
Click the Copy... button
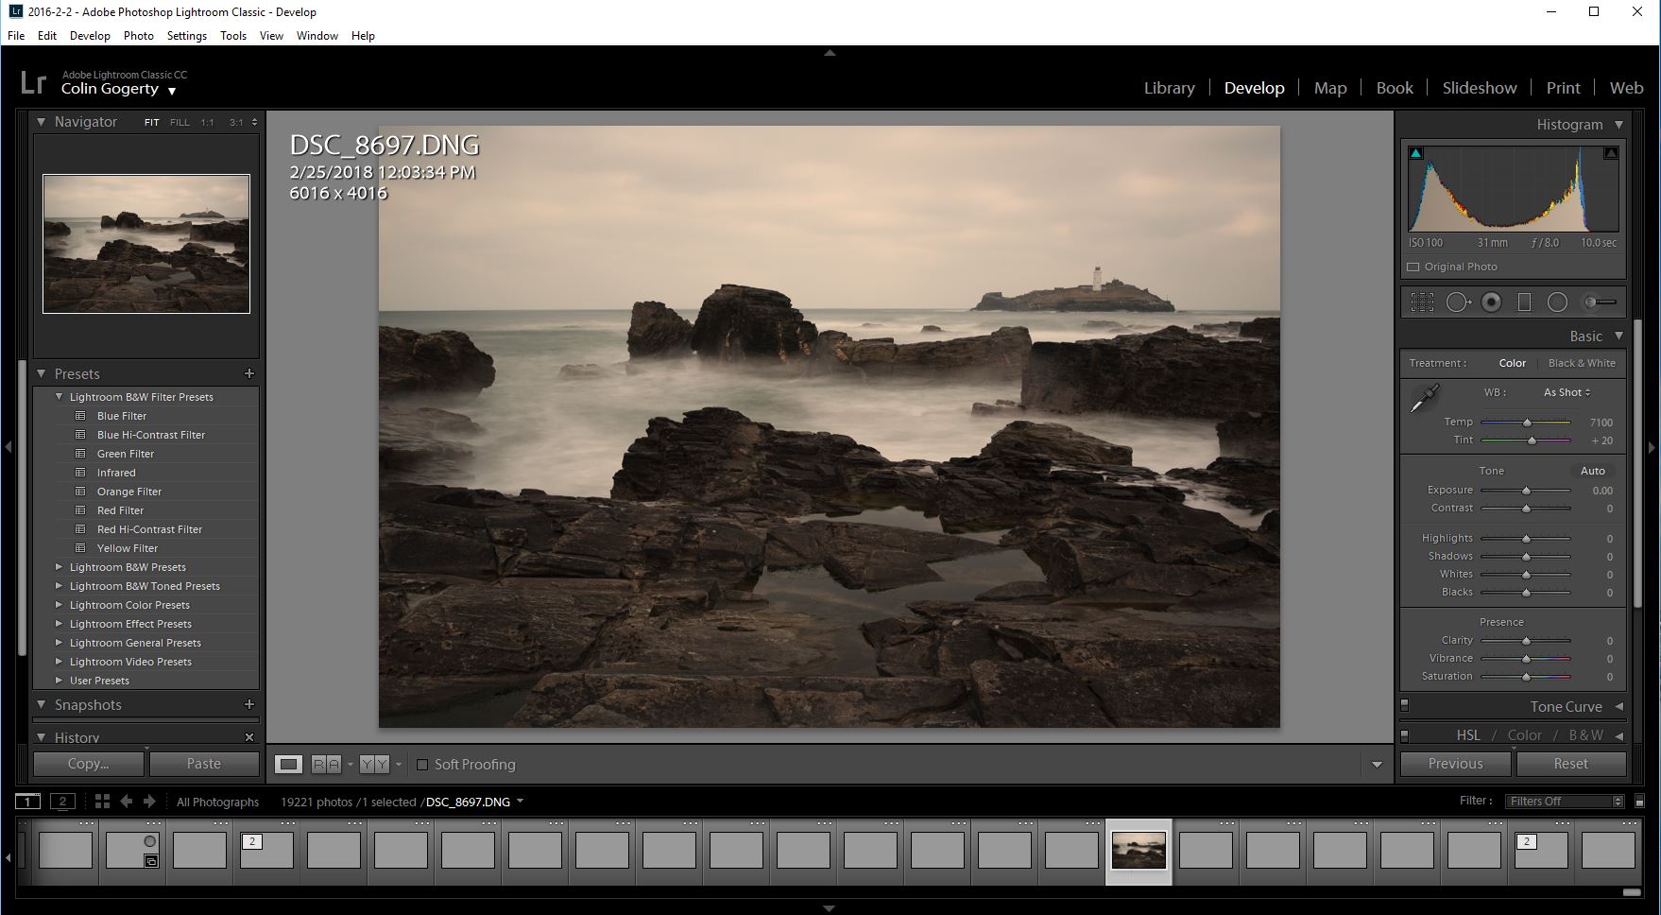[x=89, y=764]
